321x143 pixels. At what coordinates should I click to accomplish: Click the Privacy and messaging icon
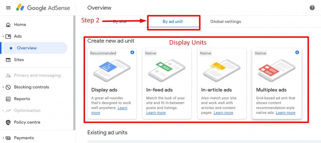(x=8, y=76)
